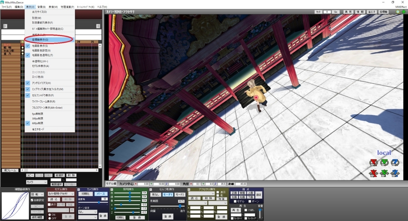408x221 pixels.
Task: Toggle the 表示 checkbox in モデル操作 panel
Action: point(49,205)
